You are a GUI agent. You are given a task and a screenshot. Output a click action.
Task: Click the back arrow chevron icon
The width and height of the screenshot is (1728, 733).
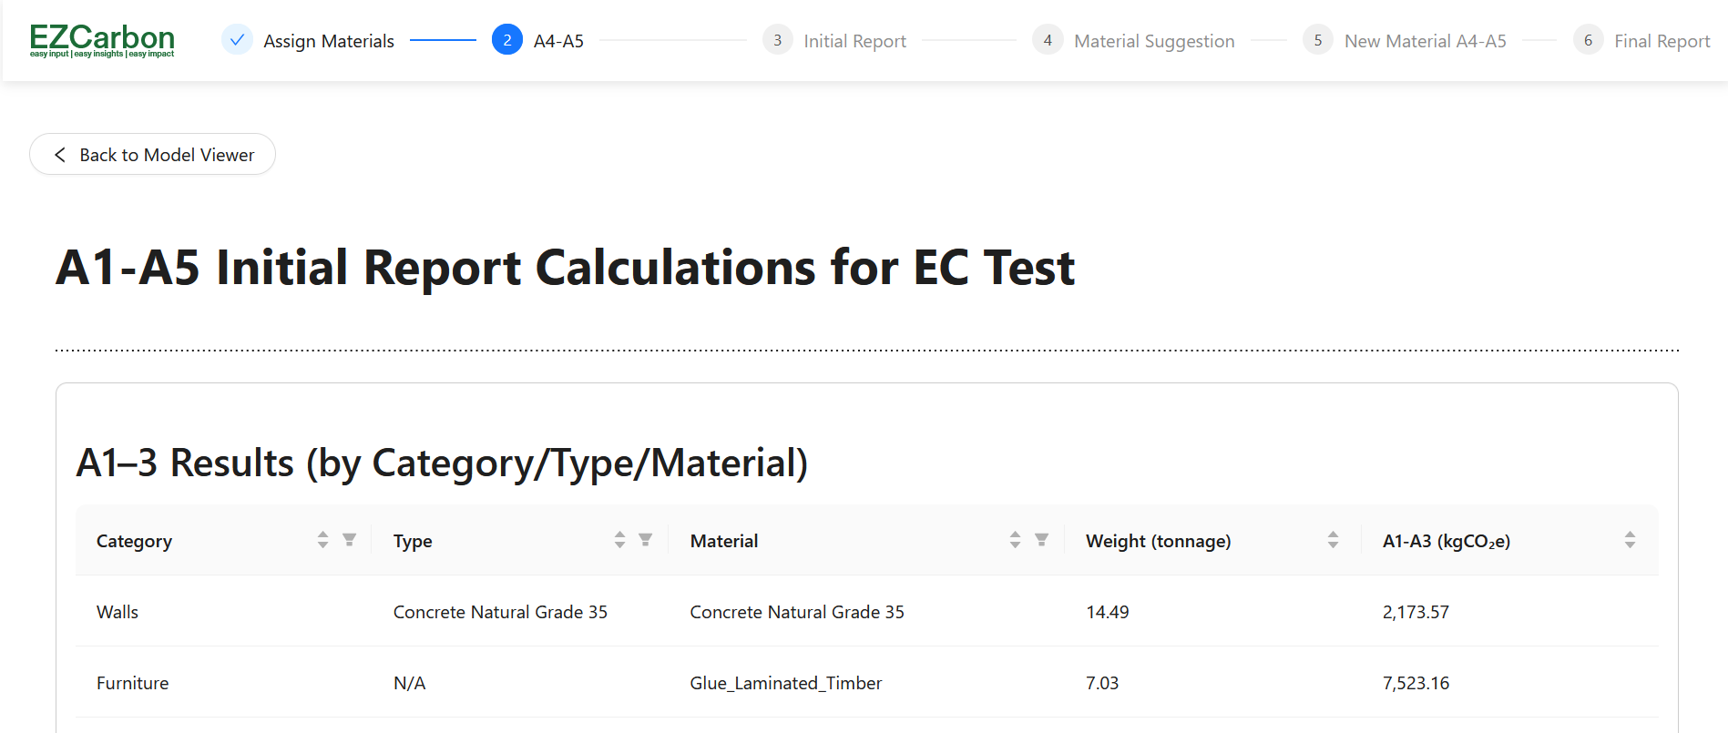pyautogui.click(x=59, y=154)
